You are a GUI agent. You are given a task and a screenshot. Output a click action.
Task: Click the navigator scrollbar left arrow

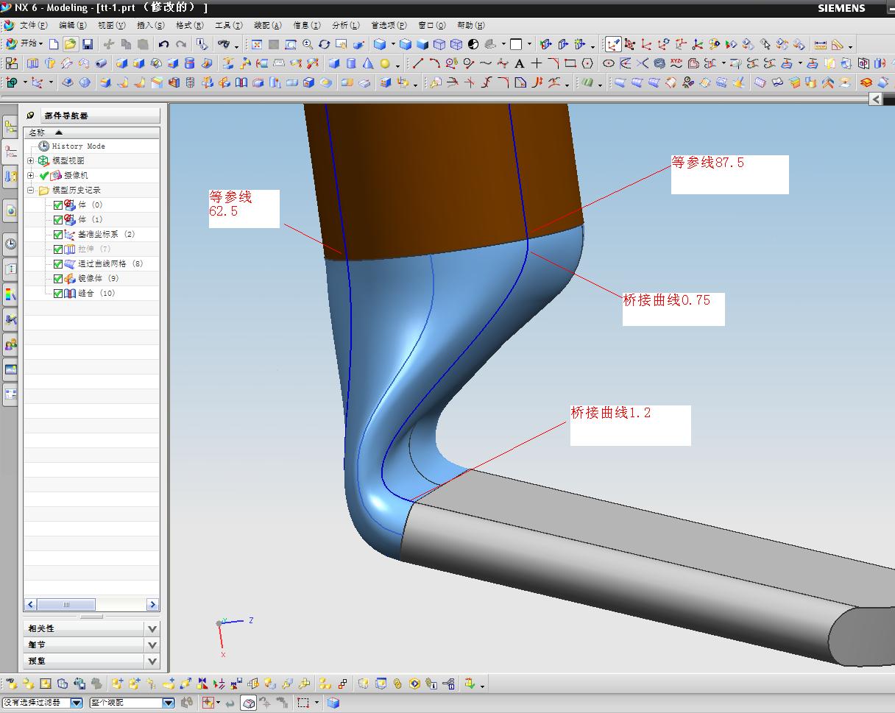(x=30, y=605)
